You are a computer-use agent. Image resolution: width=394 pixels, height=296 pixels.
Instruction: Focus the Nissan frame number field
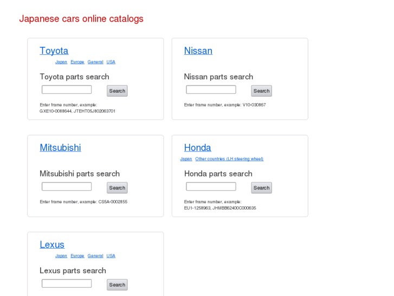[x=211, y=90]
